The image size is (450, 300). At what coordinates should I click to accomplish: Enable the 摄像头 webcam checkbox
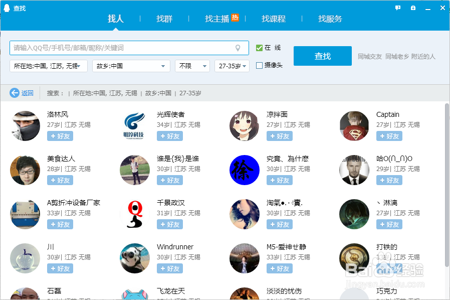[x=259, y=66]
